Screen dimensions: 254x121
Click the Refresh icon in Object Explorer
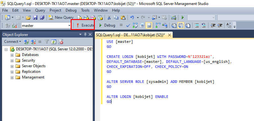pos(54,42)
